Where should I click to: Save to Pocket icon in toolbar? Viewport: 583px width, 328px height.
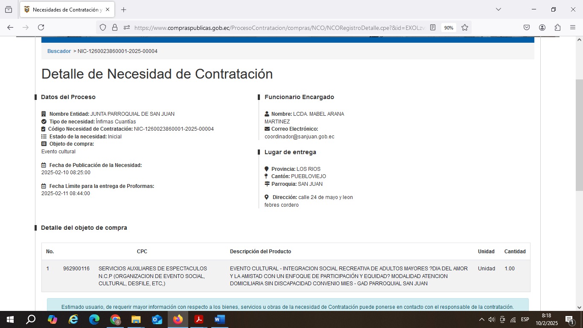pos(527,27)
